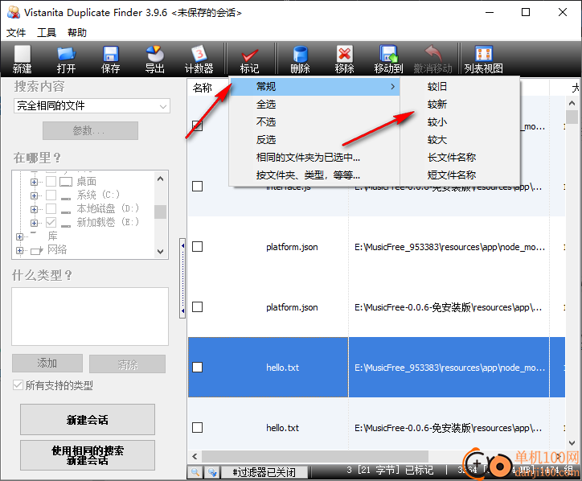
Task: Tick checkbox for bottom hello.txt row
Action: [198, 428]
